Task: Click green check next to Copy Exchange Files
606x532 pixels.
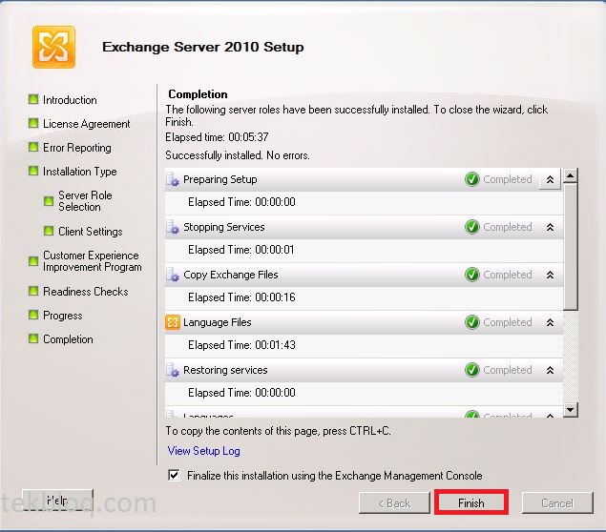Action: tap(471, 275)
